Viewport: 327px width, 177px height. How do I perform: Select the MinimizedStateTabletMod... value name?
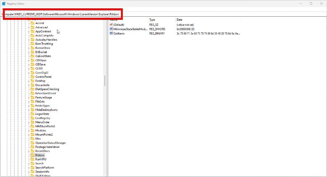point(130,29)
